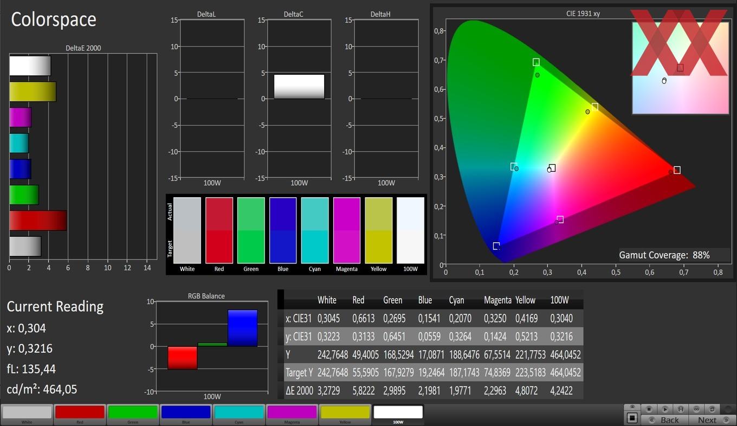Click the Green actual/target comparison swatch
This screenshot has width=737, height=426.
(251, 230)
